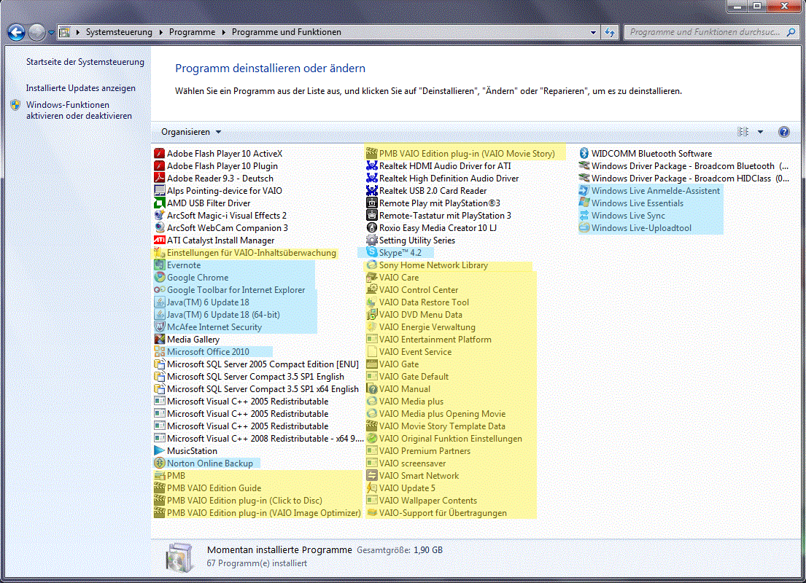Click the Realtek HDMI Audio Driver icon
Viewport: 806px width, 583px height.
(x=372, y=166)
